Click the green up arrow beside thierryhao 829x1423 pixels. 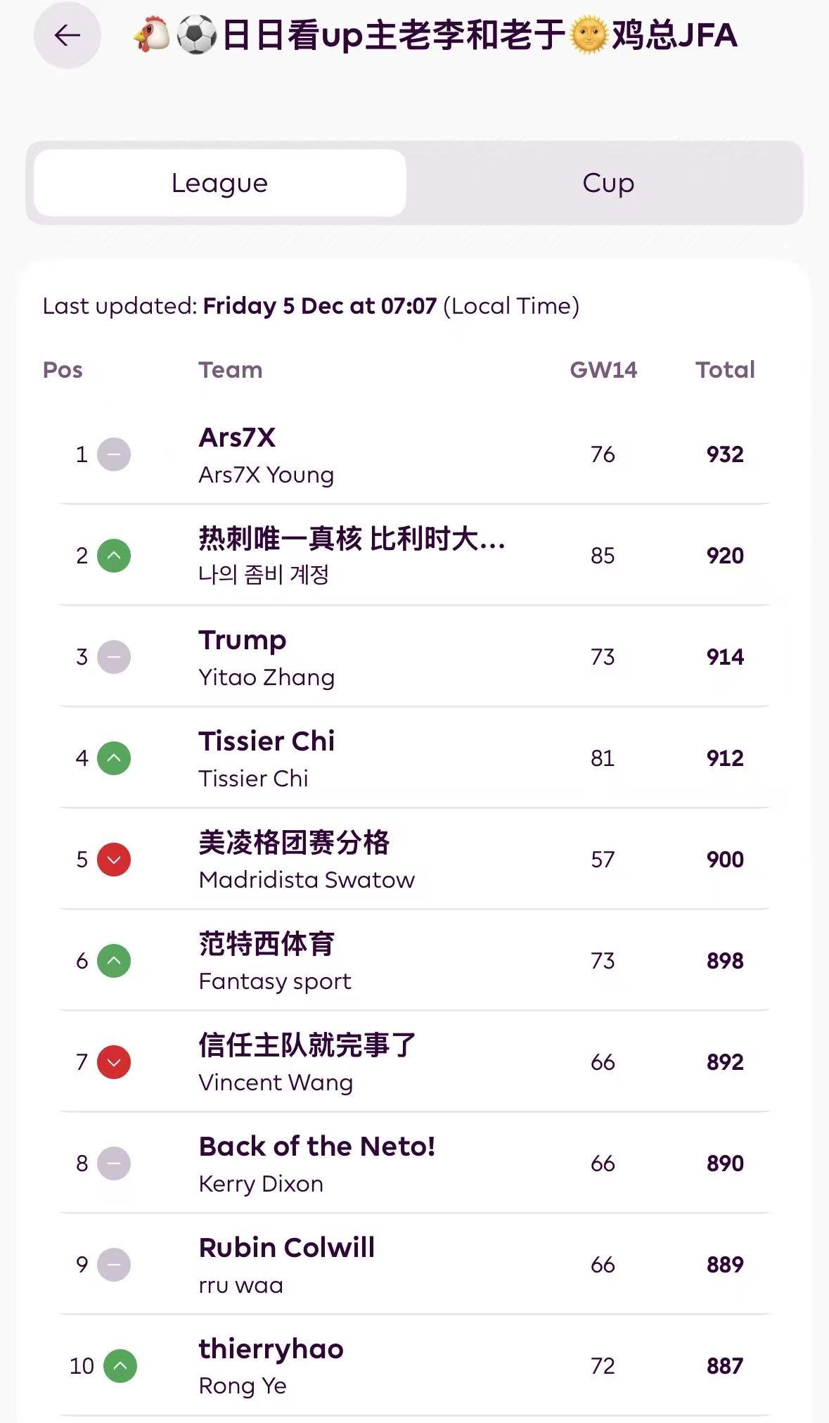coord(120,1366)
